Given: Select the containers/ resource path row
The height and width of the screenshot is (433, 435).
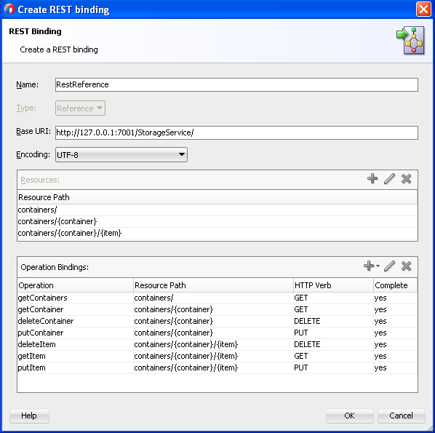Looking at the screenshot, I should [x=217, y=210].
